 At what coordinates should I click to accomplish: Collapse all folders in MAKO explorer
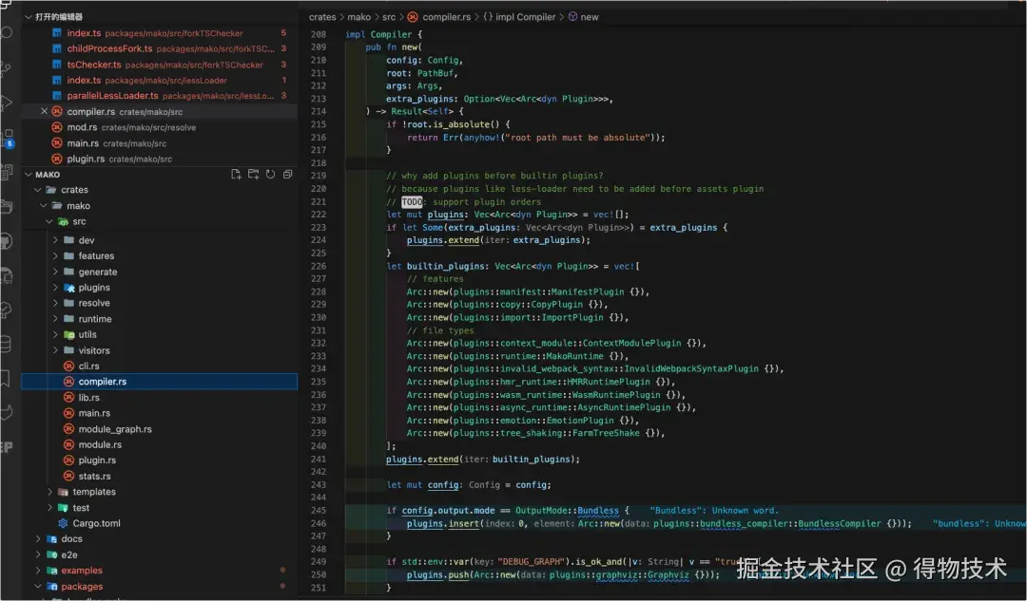point(287,175)
